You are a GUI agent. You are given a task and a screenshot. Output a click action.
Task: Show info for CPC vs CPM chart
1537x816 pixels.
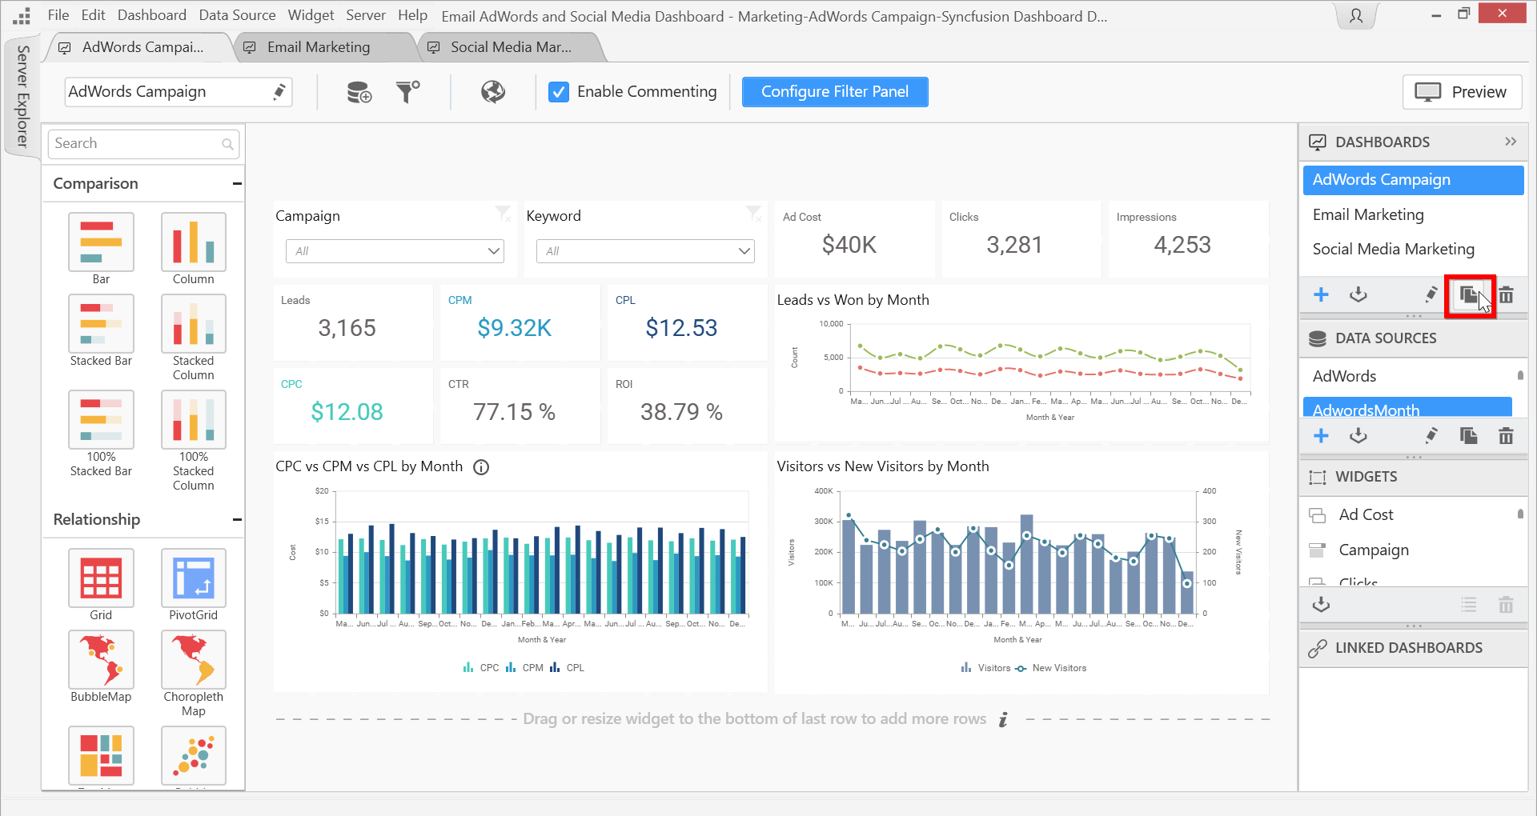(x=481, y=467)
